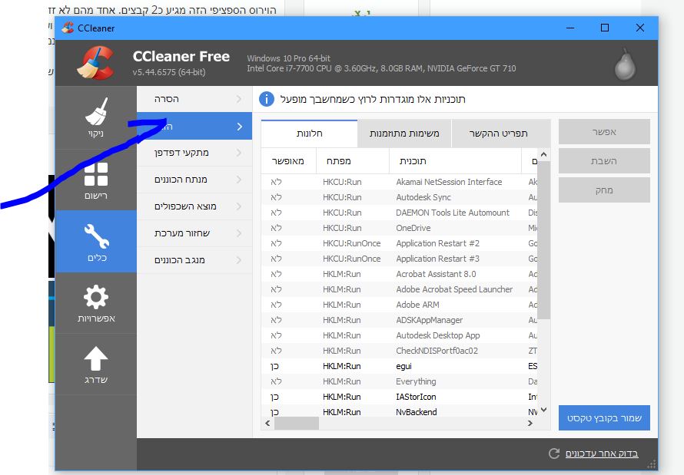The image size is (684, 475).
Task: Open the ניקוי cleaner broom section
Action: (96, 117)
